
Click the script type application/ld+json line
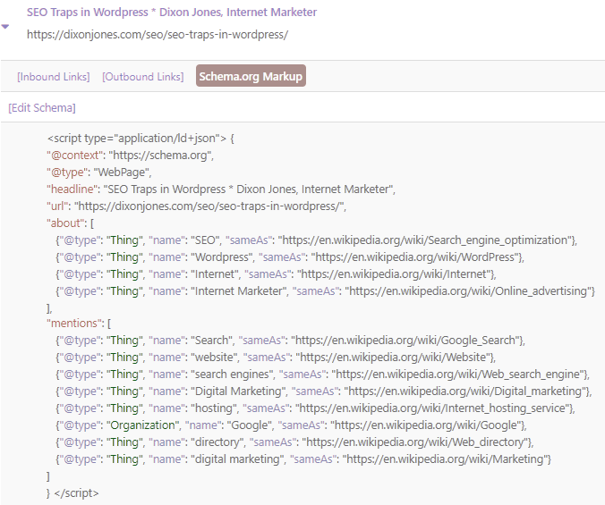(x=141, y=139)
